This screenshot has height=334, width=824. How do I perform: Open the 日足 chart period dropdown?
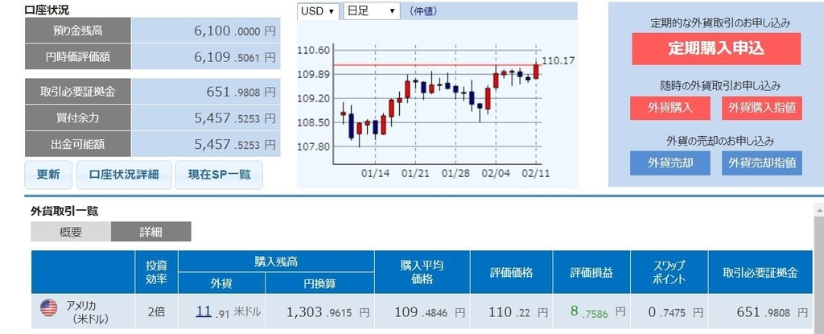[x=372, y=11]
